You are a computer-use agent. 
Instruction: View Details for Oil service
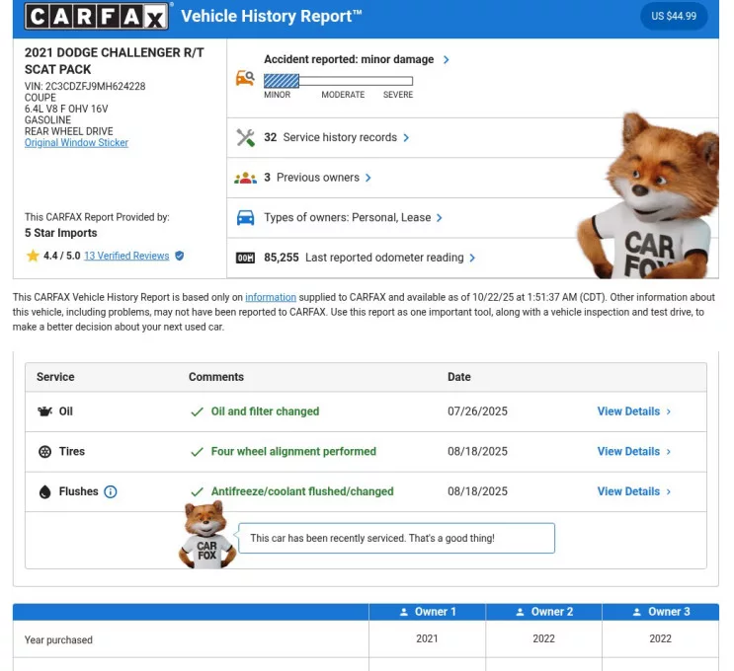click(x=633, y=411)
